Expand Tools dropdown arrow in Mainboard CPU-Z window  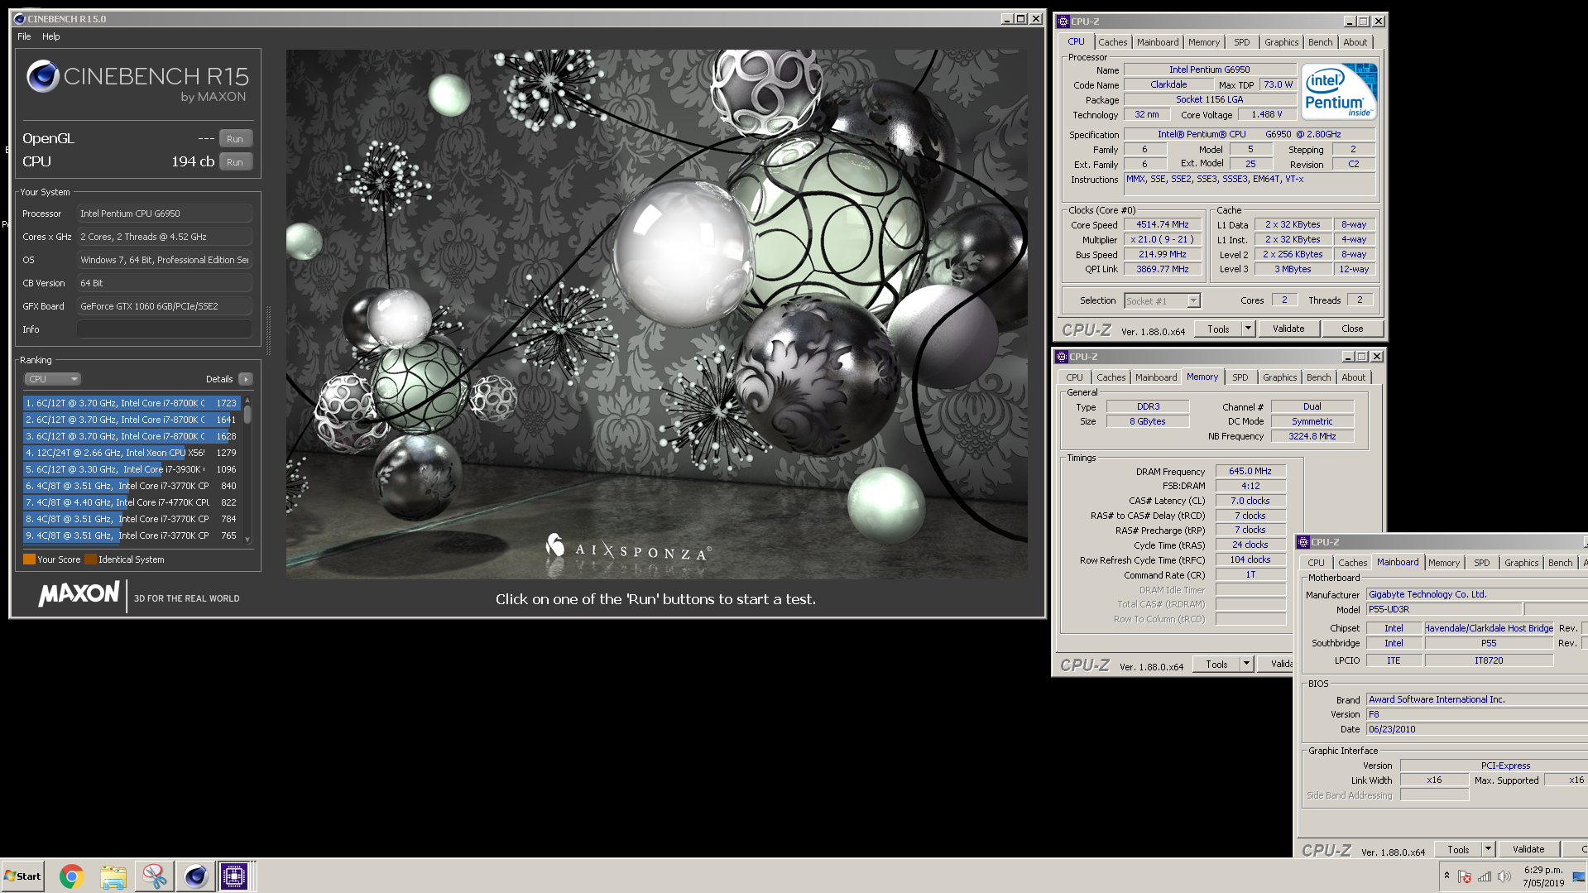coord(1488,849)
